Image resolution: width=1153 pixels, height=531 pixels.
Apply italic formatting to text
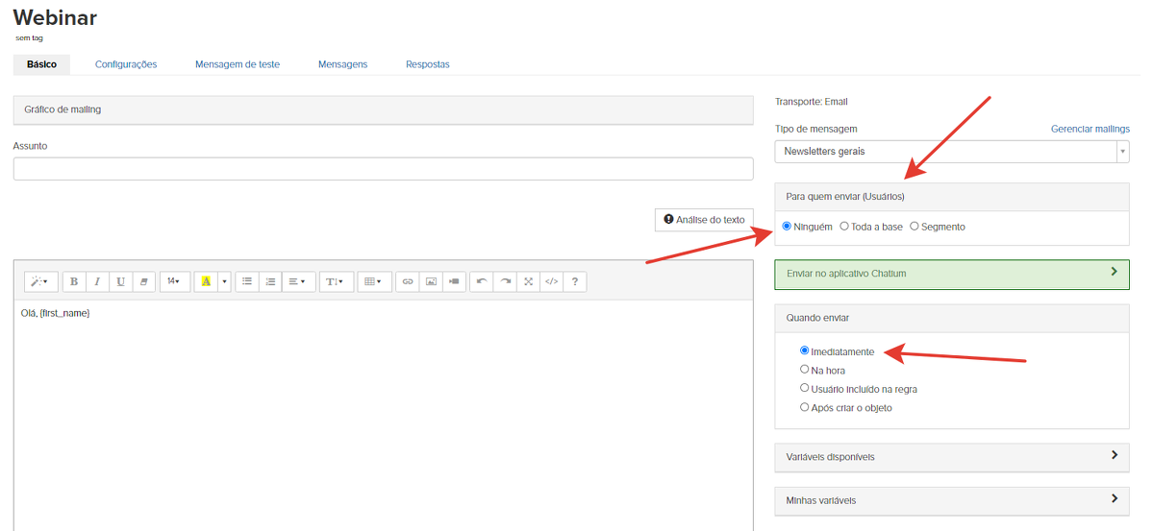97,281
